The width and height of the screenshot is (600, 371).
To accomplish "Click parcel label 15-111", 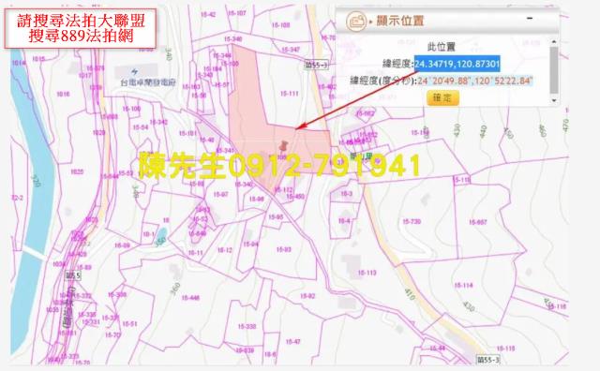I will pyautogui.click(x=290, y=94).
